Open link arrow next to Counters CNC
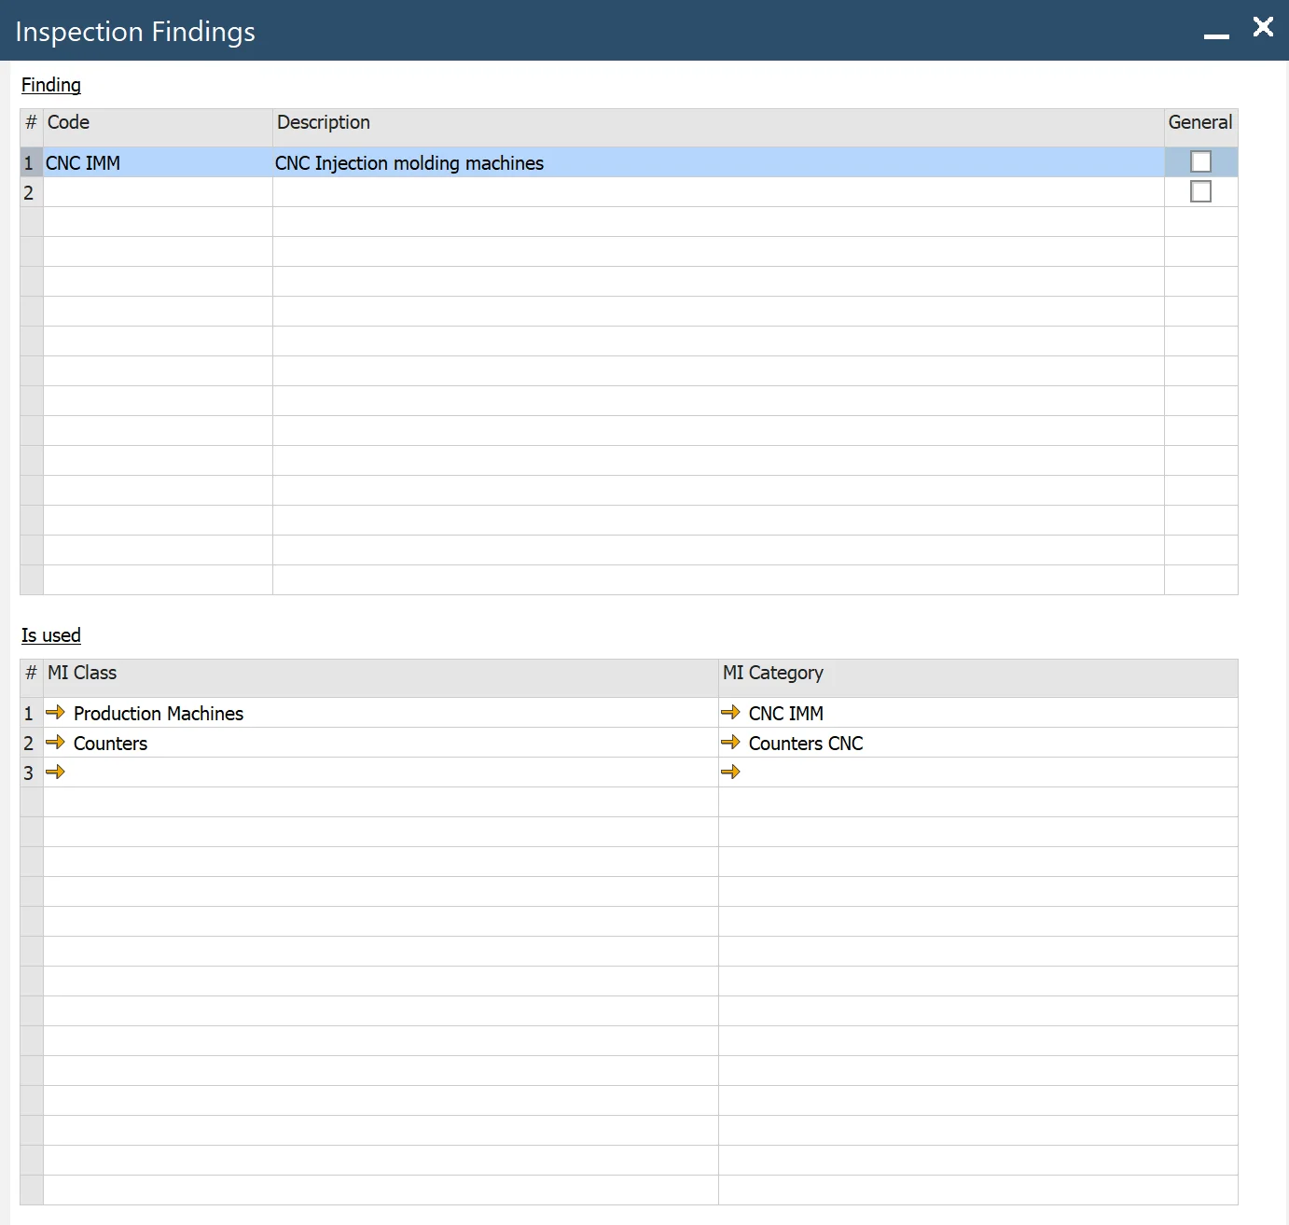Image resolution: width=1289 pixels, height=1225 pixels. coord(730,743)
